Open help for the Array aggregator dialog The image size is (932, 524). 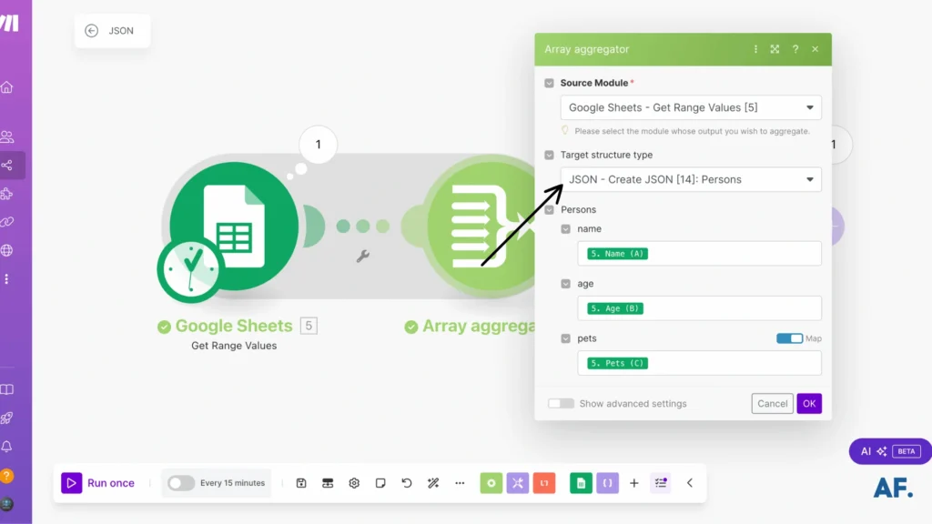[795, 49]
